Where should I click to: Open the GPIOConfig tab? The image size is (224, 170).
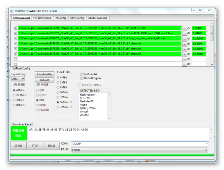tap(77, 18)
